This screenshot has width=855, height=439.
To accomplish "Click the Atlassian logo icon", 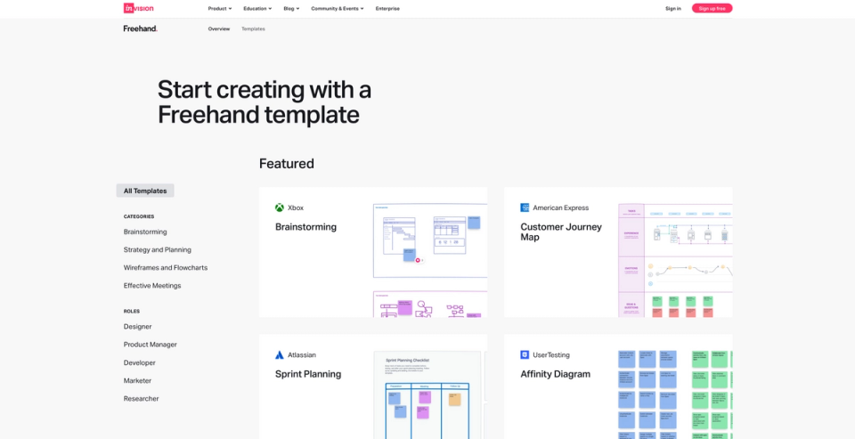I will coord(279,355).
